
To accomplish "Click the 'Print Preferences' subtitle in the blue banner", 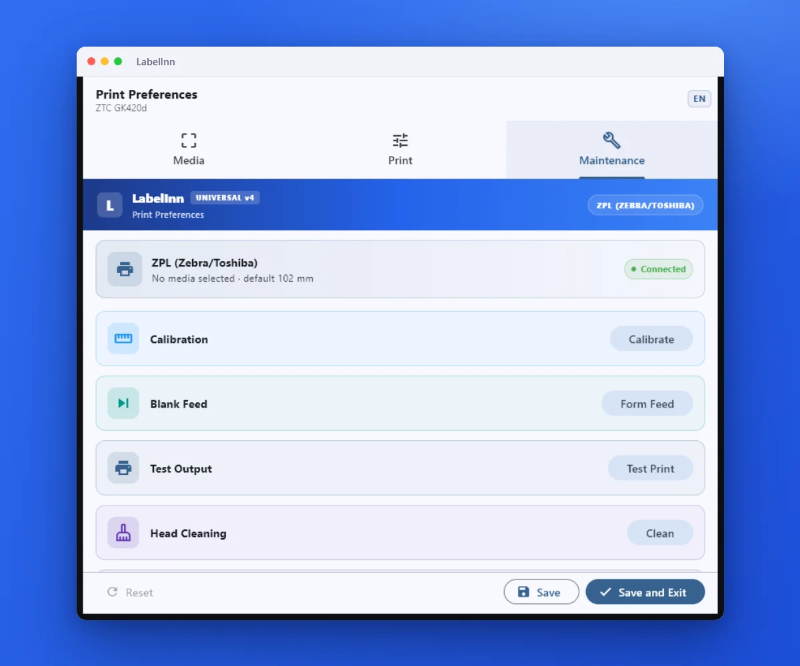I will pos(168,214).
